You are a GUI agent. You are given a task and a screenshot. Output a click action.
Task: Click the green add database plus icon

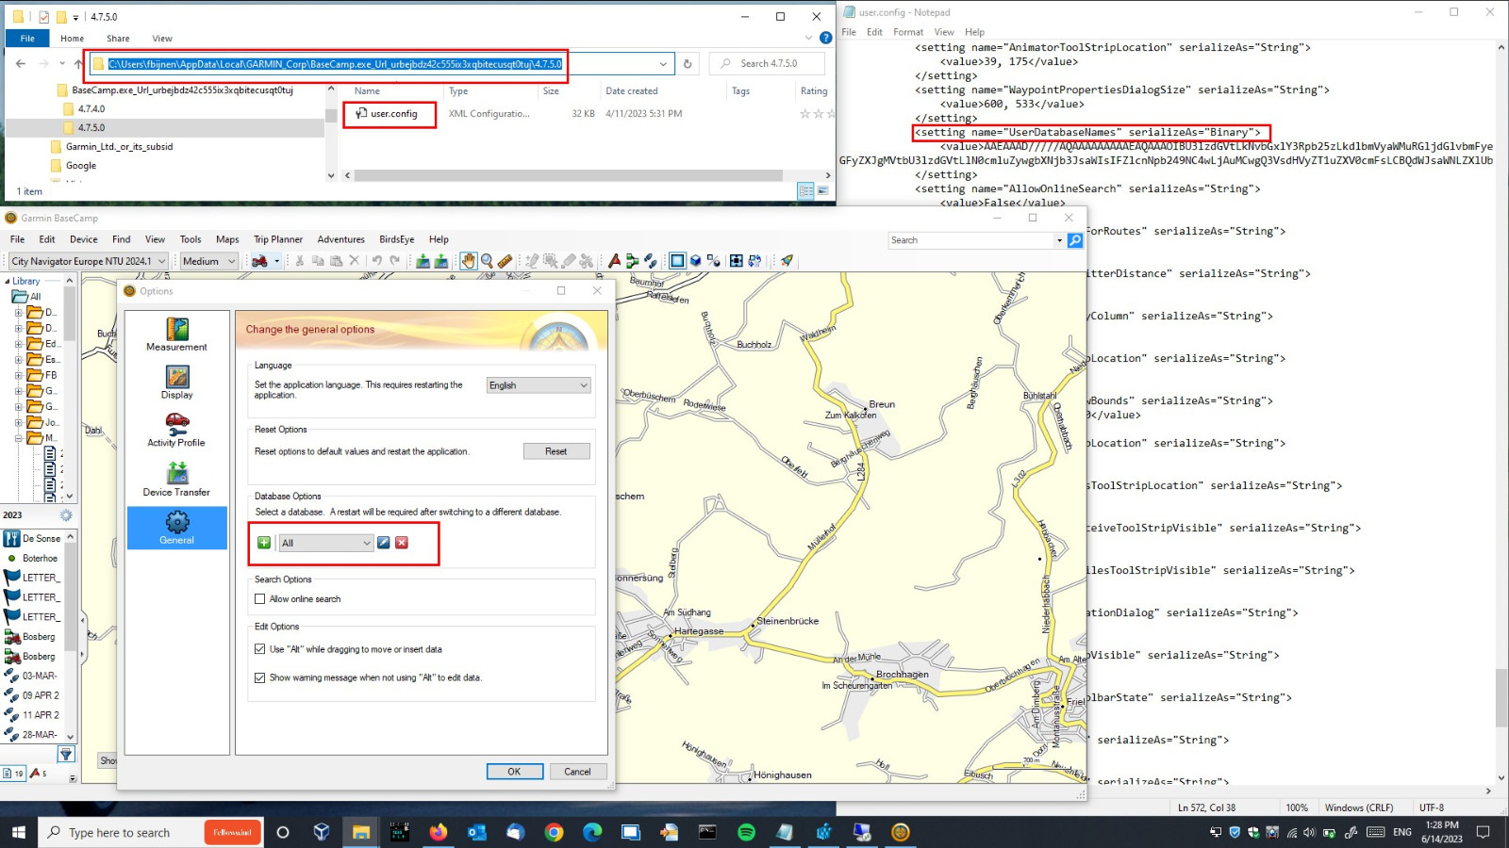264,543
